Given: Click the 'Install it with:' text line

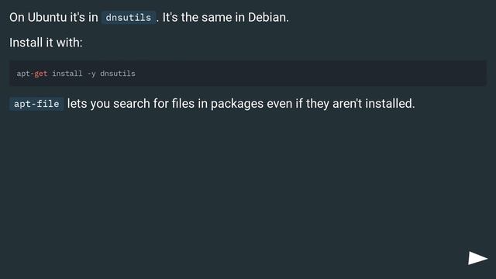Looking at the screenshot, I should [46, 43].
